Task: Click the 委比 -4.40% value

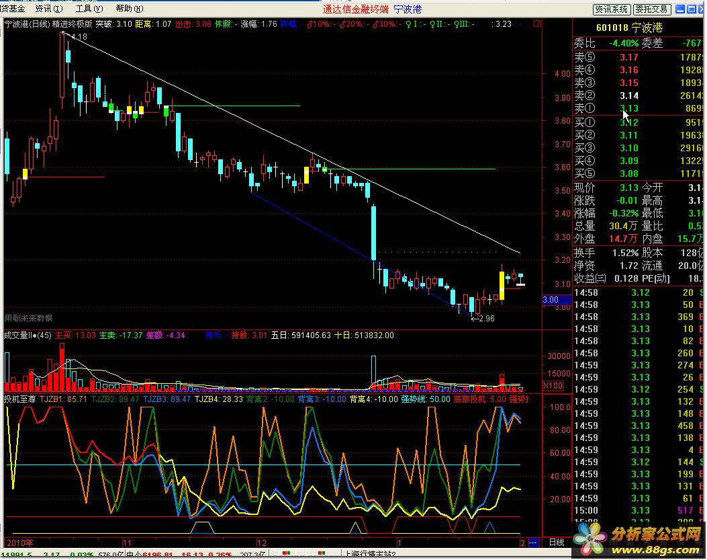Action: [x=624, y=43]
